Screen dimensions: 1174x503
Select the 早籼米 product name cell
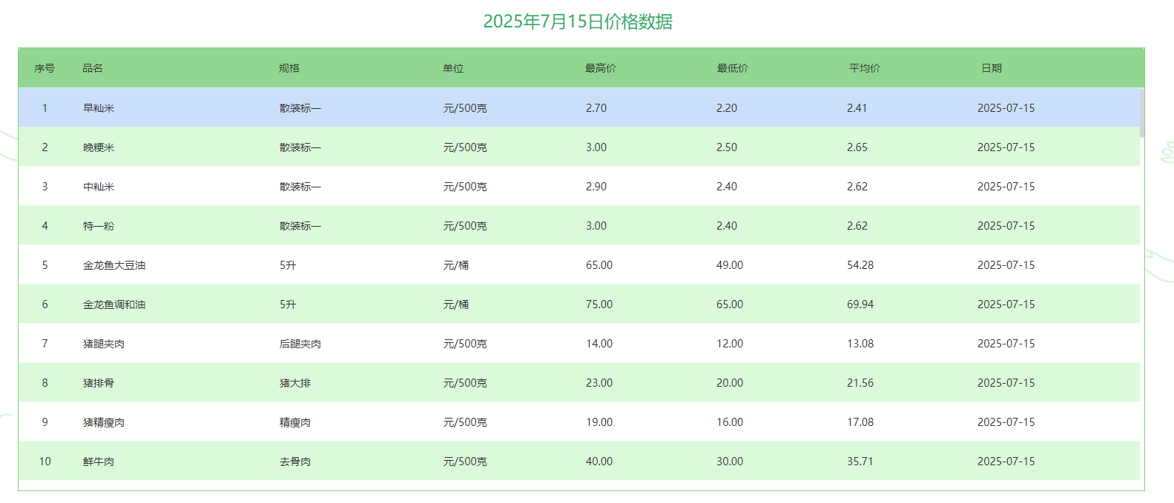[99, 108]
